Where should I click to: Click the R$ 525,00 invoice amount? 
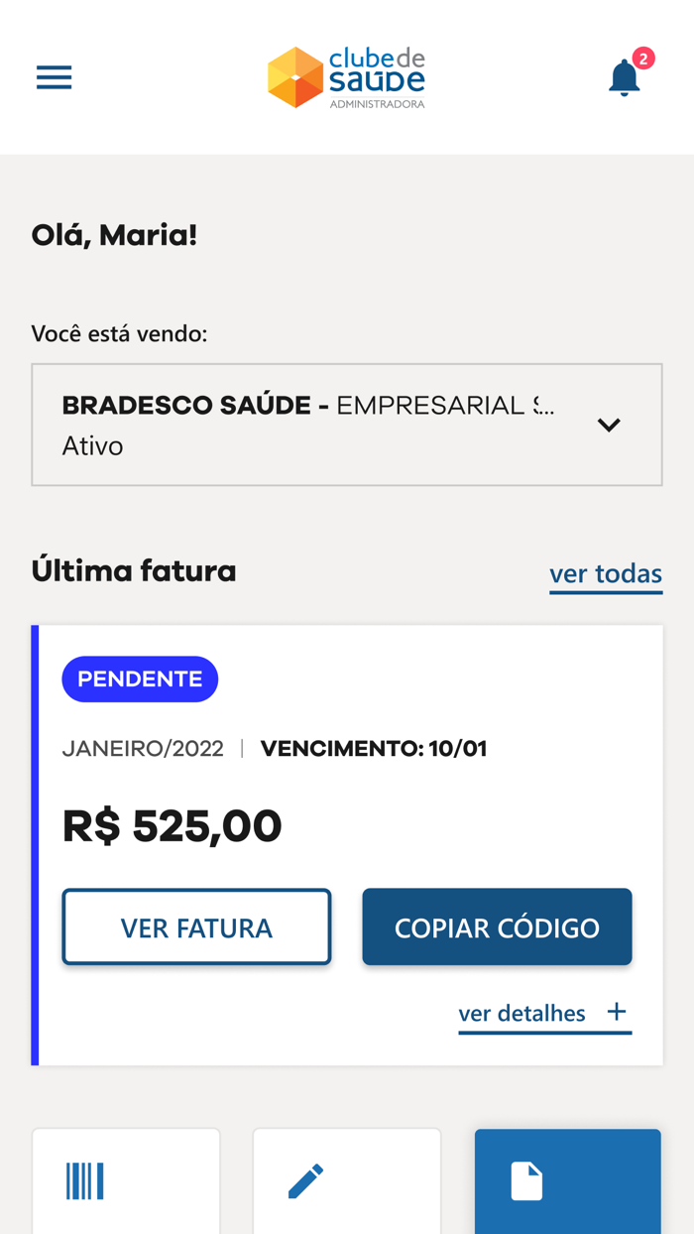pyautogui.click(x=173, y=825)
